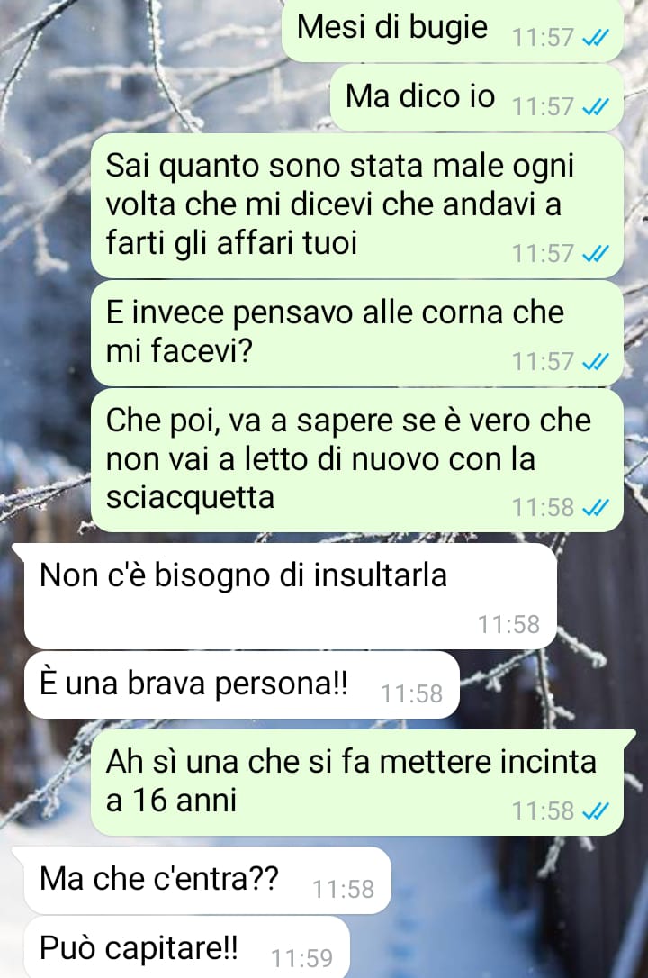648x978 pixels.
Task: Tap 11:58 timestamp on 'Non c'è bisogno' message
Action: (x=508, y=624)
